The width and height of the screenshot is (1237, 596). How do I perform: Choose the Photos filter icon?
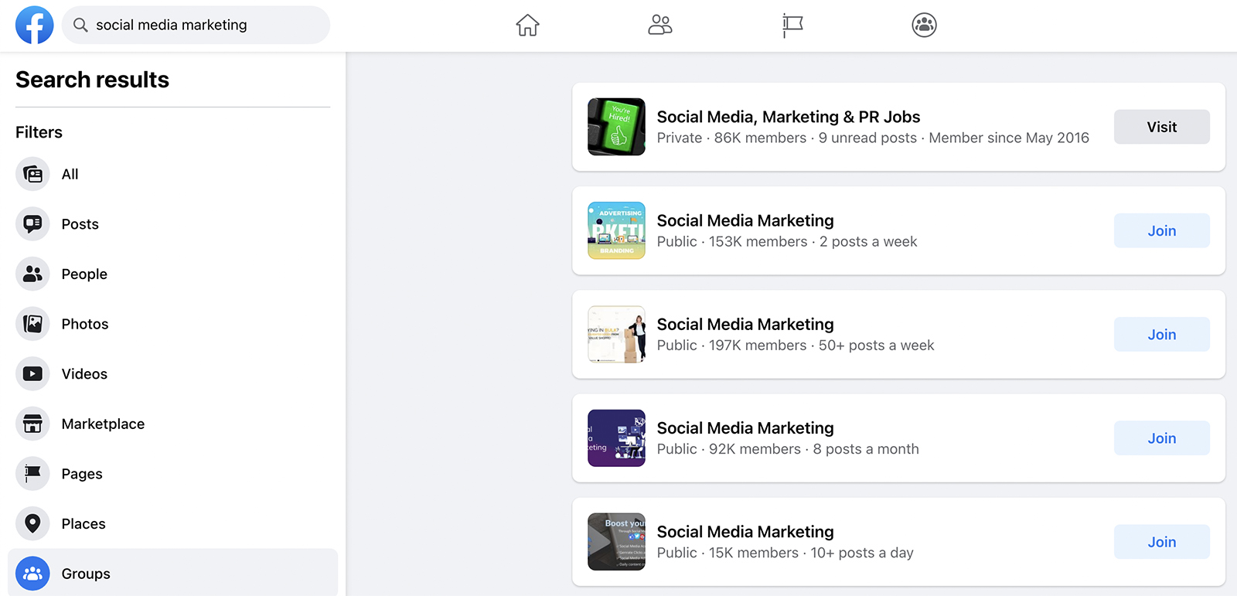tap(32, 324)
